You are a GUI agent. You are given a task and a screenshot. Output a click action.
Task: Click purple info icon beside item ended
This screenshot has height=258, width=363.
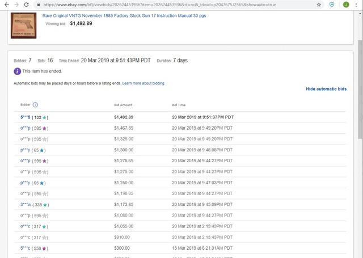[18, 71]
